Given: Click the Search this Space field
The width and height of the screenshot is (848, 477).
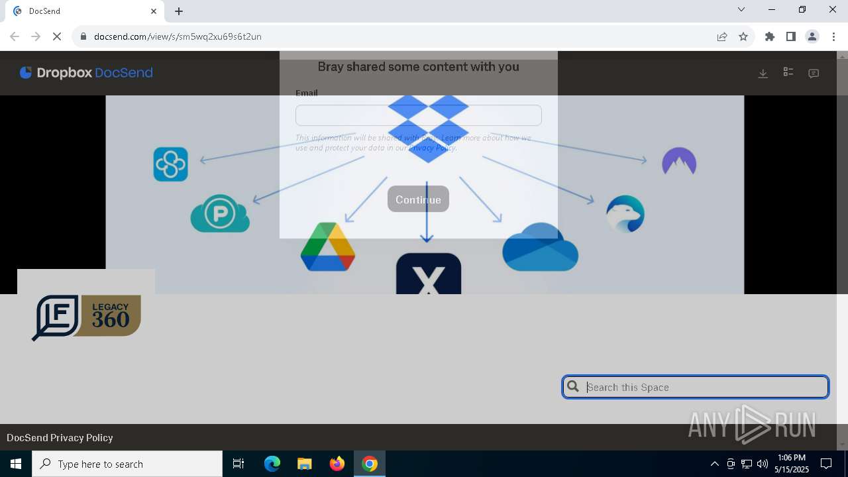Looking at the screenshot, I should coord(696,387).
